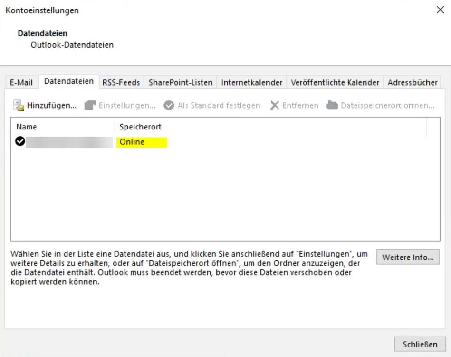Click the Dateispeicherort öffnen folder icon

[x=332, y=106]
